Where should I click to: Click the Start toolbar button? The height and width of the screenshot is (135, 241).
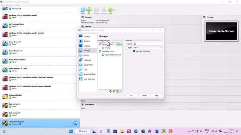tap(110, 11)
